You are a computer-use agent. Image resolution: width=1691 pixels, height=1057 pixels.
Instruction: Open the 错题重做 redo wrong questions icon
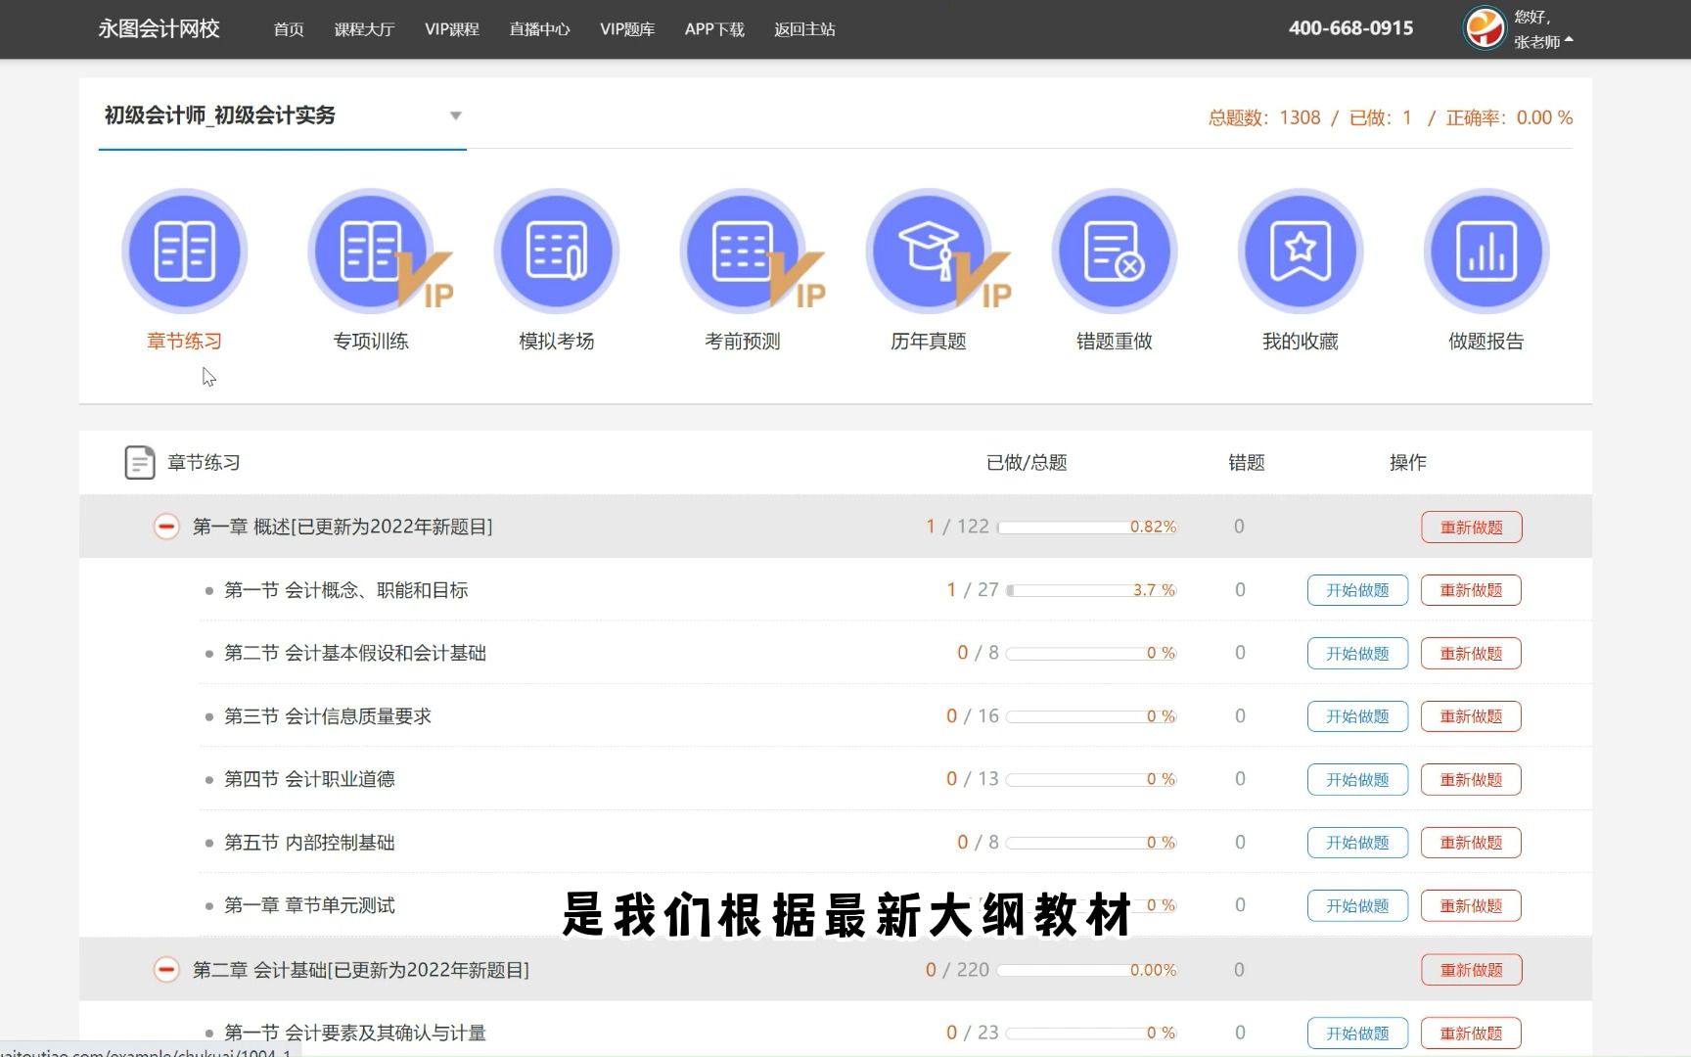[x=1115, y=252]
